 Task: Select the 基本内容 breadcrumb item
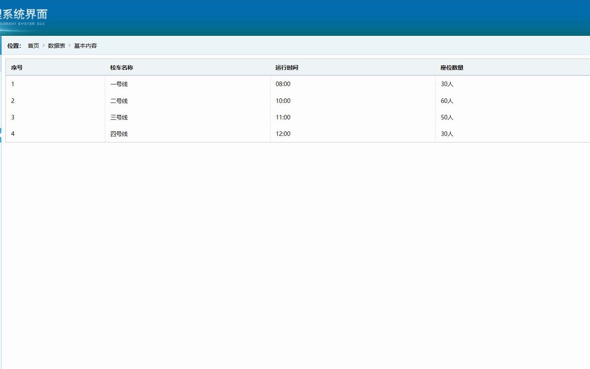pyautogui.click(x=86, y=46)
